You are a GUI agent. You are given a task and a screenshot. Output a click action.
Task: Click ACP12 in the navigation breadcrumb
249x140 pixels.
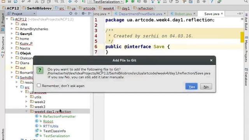(13, 8)
